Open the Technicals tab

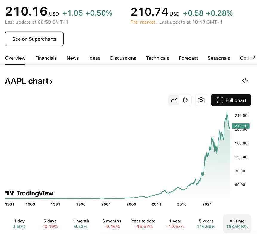[x=157, y=58]
